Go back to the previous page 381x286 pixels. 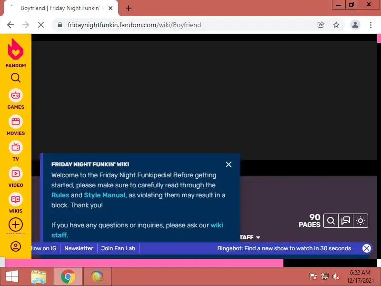(x=10, y=25)
